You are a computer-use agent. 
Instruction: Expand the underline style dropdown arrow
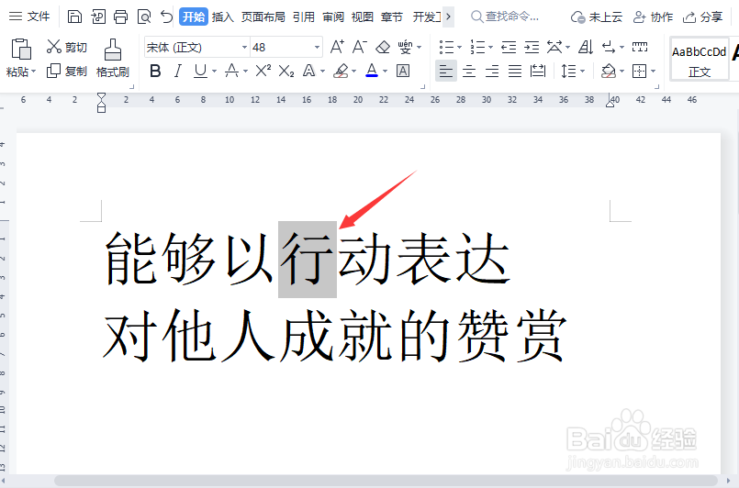(x=214, y=72)
